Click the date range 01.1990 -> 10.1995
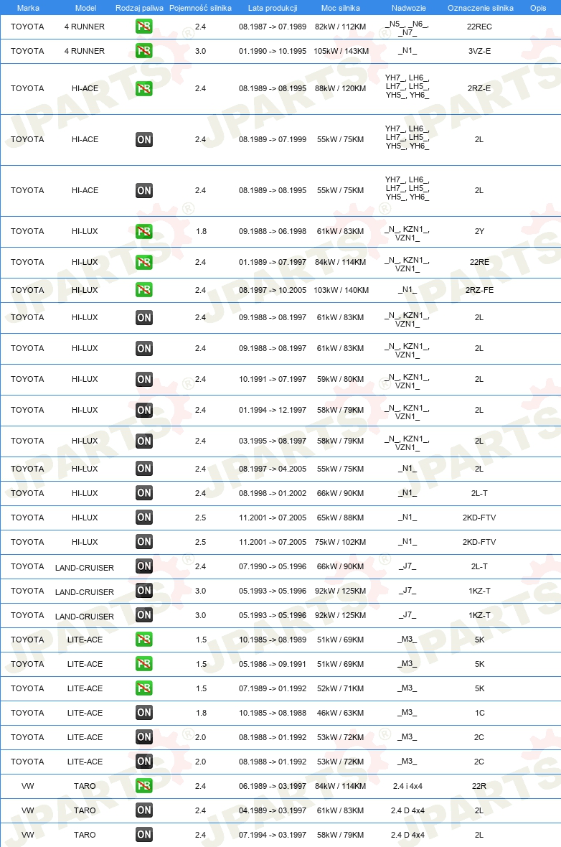Image resolution: width=561 pixels, height=847 pixels. (273, 51)
